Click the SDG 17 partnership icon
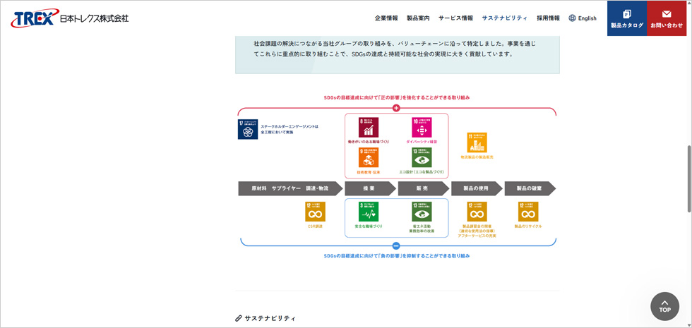 pyautogui.click(x=248, y=130)
